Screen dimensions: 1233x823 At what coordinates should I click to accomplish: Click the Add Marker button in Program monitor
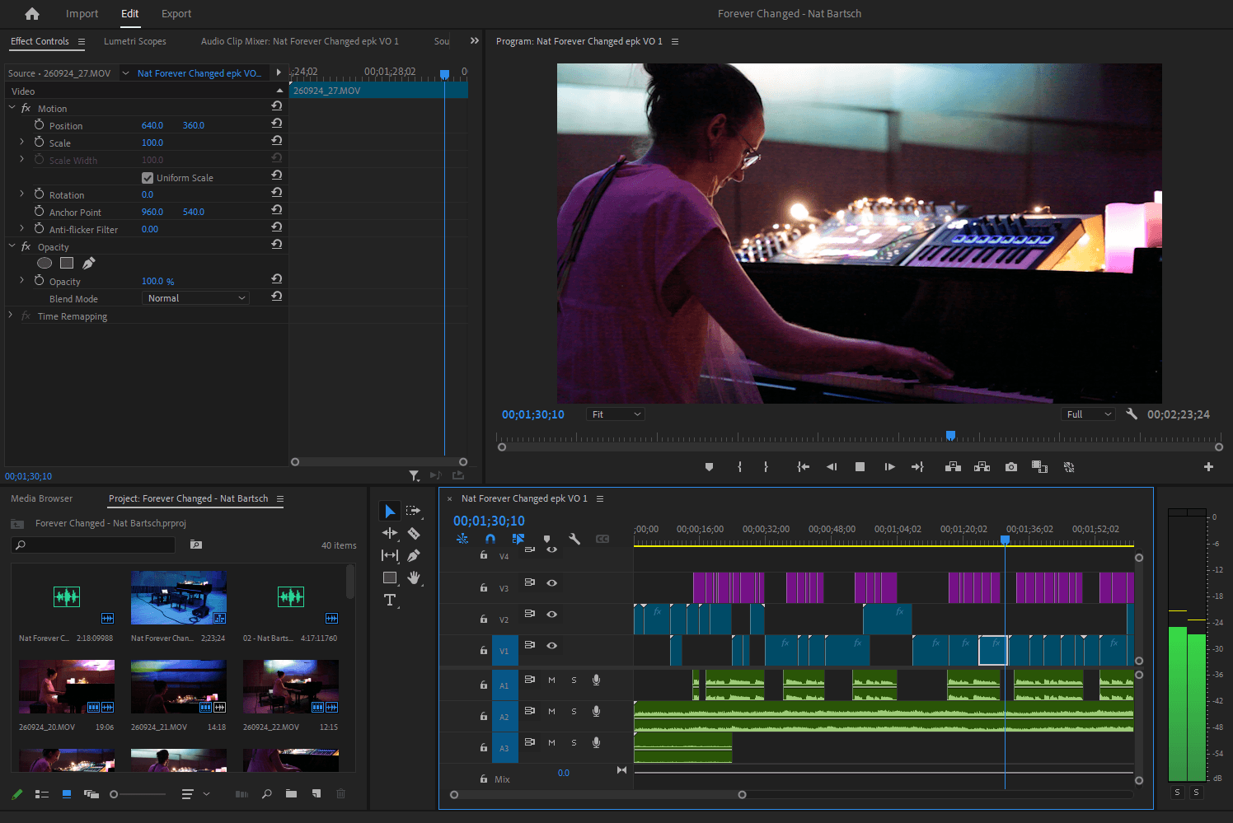709,467
